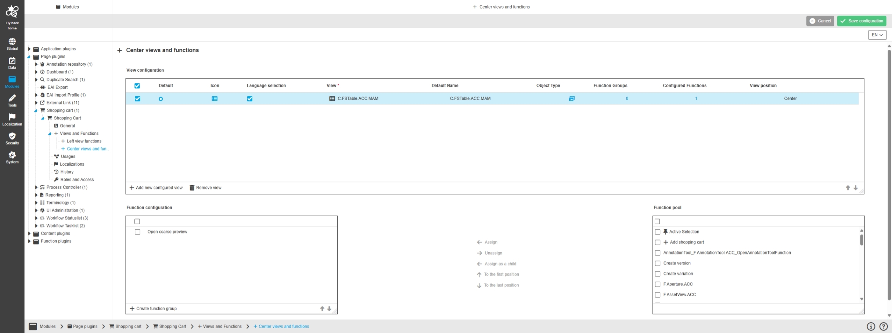Click the info icon in bottom bar
The width and height of the screenshot is (892, 333).
click(x=871, y=326)
